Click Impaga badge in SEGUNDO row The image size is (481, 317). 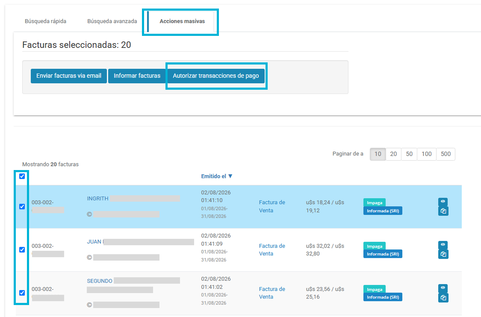tap(375, 289)
